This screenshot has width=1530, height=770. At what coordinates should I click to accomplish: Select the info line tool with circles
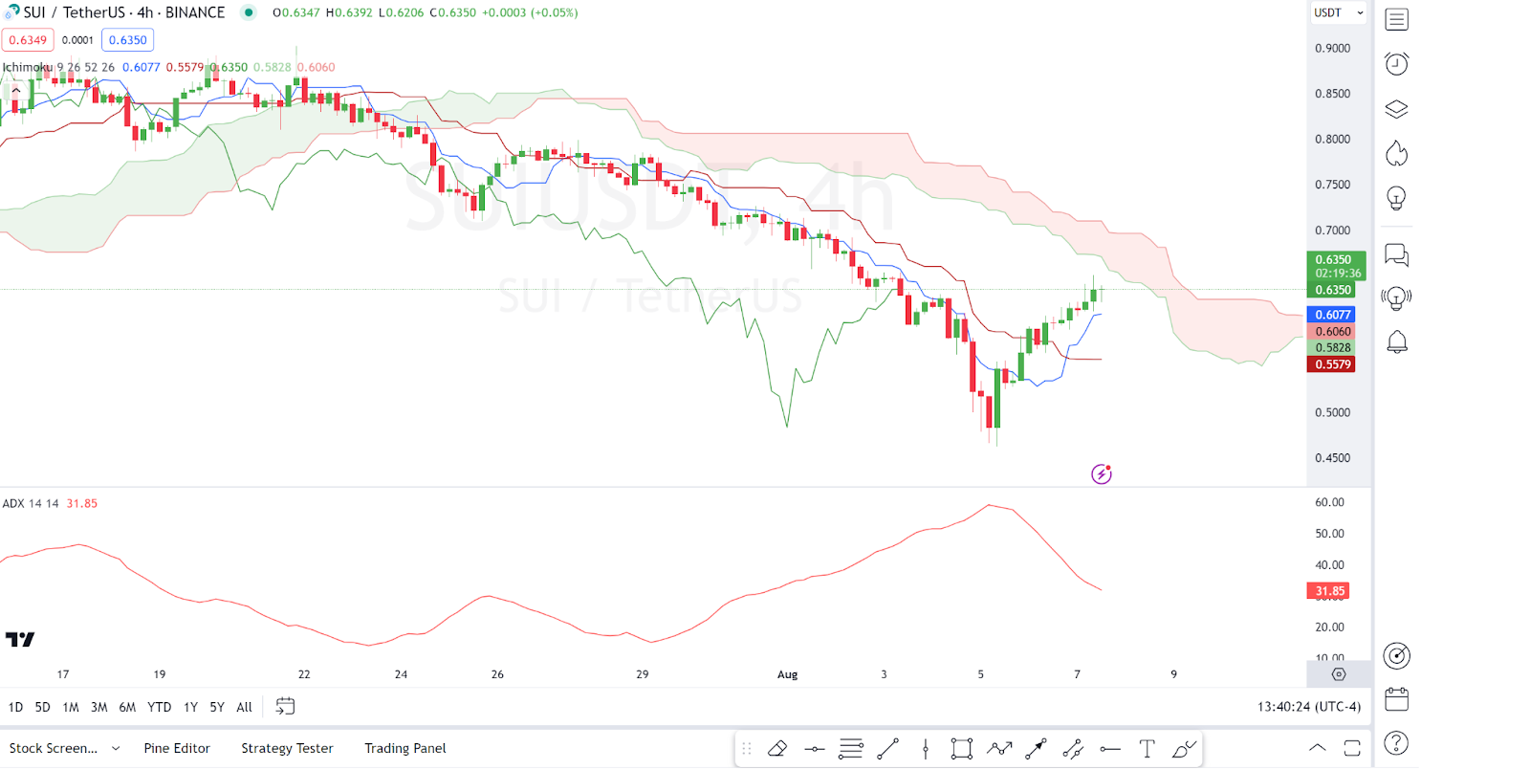[1073, 749]
